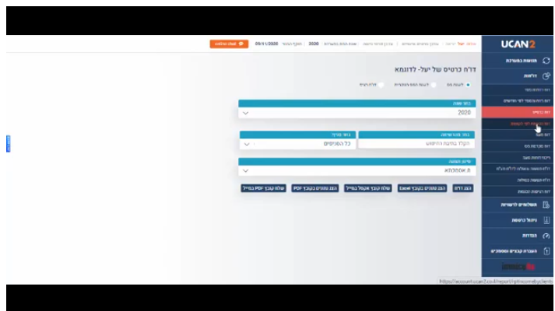This screenshot has width=555, height=311.
Task: Click the דוחות reports icon in sidebar
Action: click(546, 76)
